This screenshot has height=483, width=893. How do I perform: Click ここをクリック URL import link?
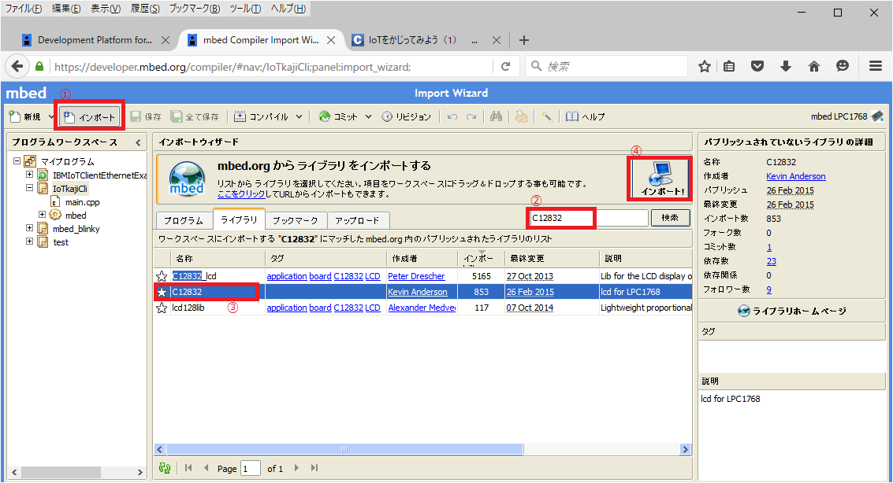pyautogui.click(x=241, y=194)
